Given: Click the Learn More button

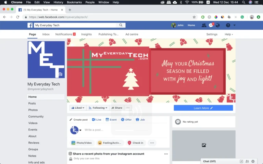Looking at the screenshot, I should point(203,108).
